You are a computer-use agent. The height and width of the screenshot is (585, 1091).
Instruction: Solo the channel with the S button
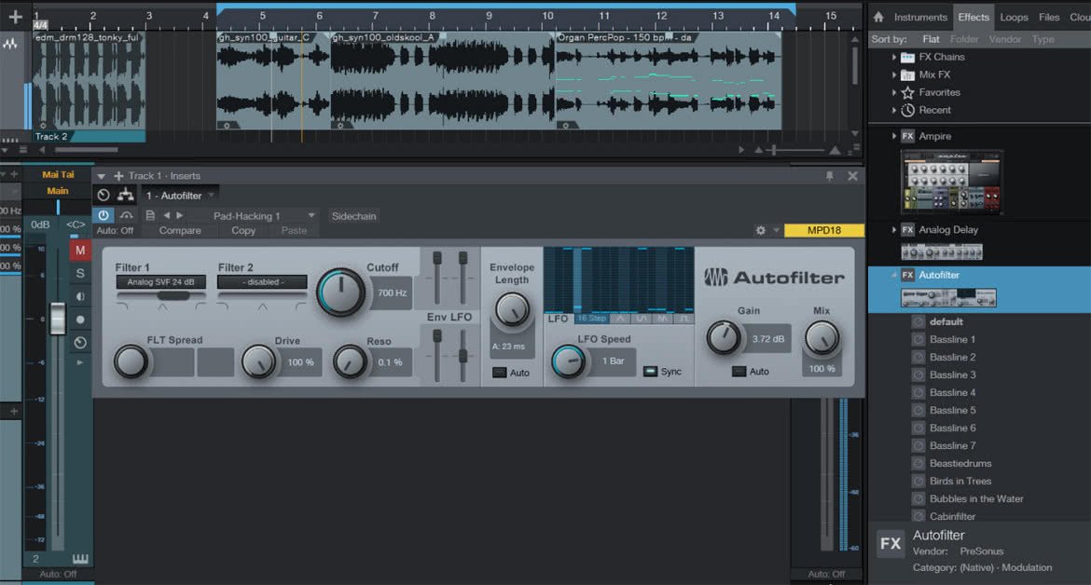pos(80,273)
